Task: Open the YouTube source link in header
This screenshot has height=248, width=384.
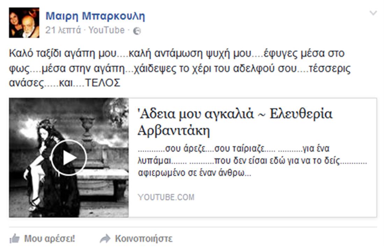Action: [107, 30]
